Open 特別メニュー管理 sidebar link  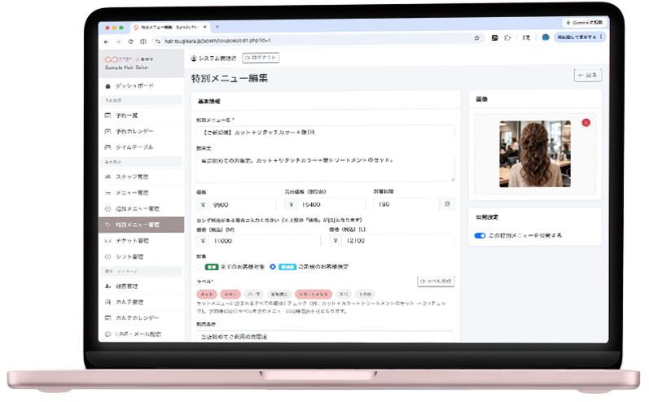click(141, 225)
